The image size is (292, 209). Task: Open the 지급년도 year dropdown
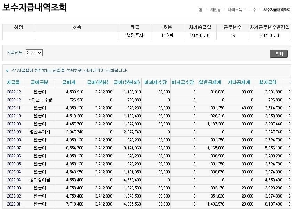34,53
